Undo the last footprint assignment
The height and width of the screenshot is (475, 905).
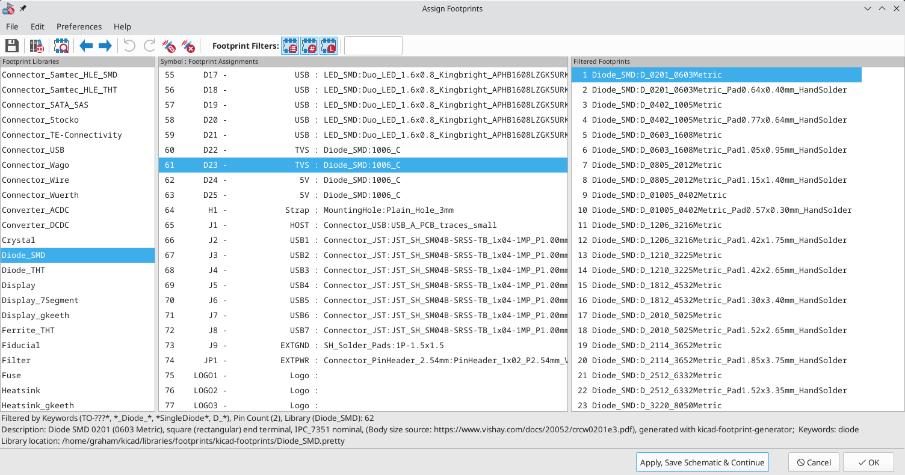pos(128,46)
